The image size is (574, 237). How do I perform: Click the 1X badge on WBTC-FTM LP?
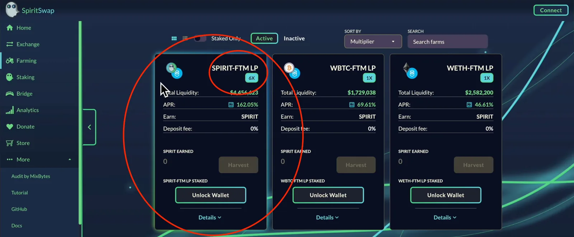[x=369, y=78]
